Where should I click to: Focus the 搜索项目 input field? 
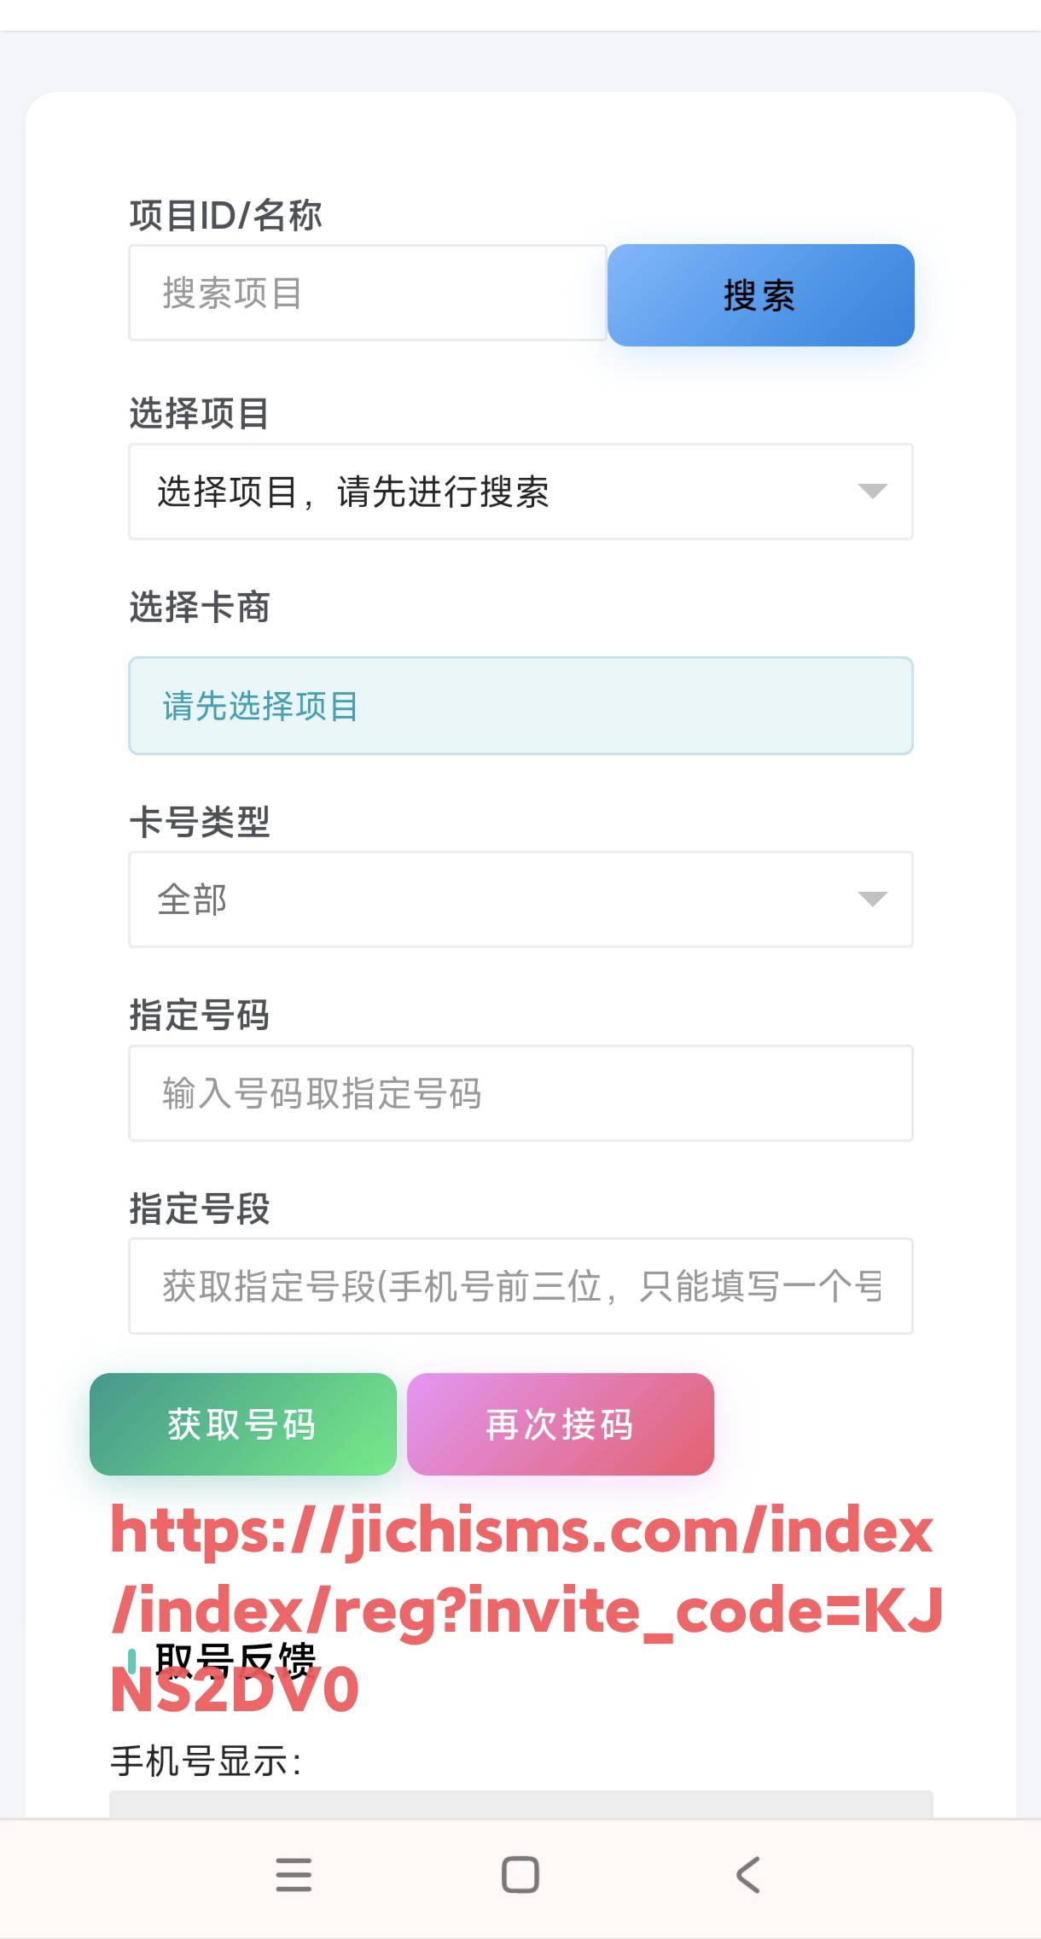click(367, 293)
